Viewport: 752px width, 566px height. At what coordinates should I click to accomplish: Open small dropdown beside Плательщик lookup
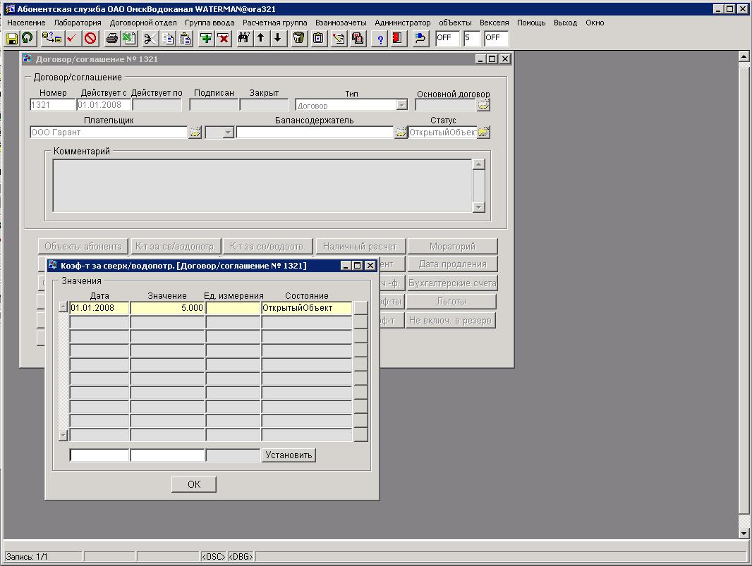point(228,132)
